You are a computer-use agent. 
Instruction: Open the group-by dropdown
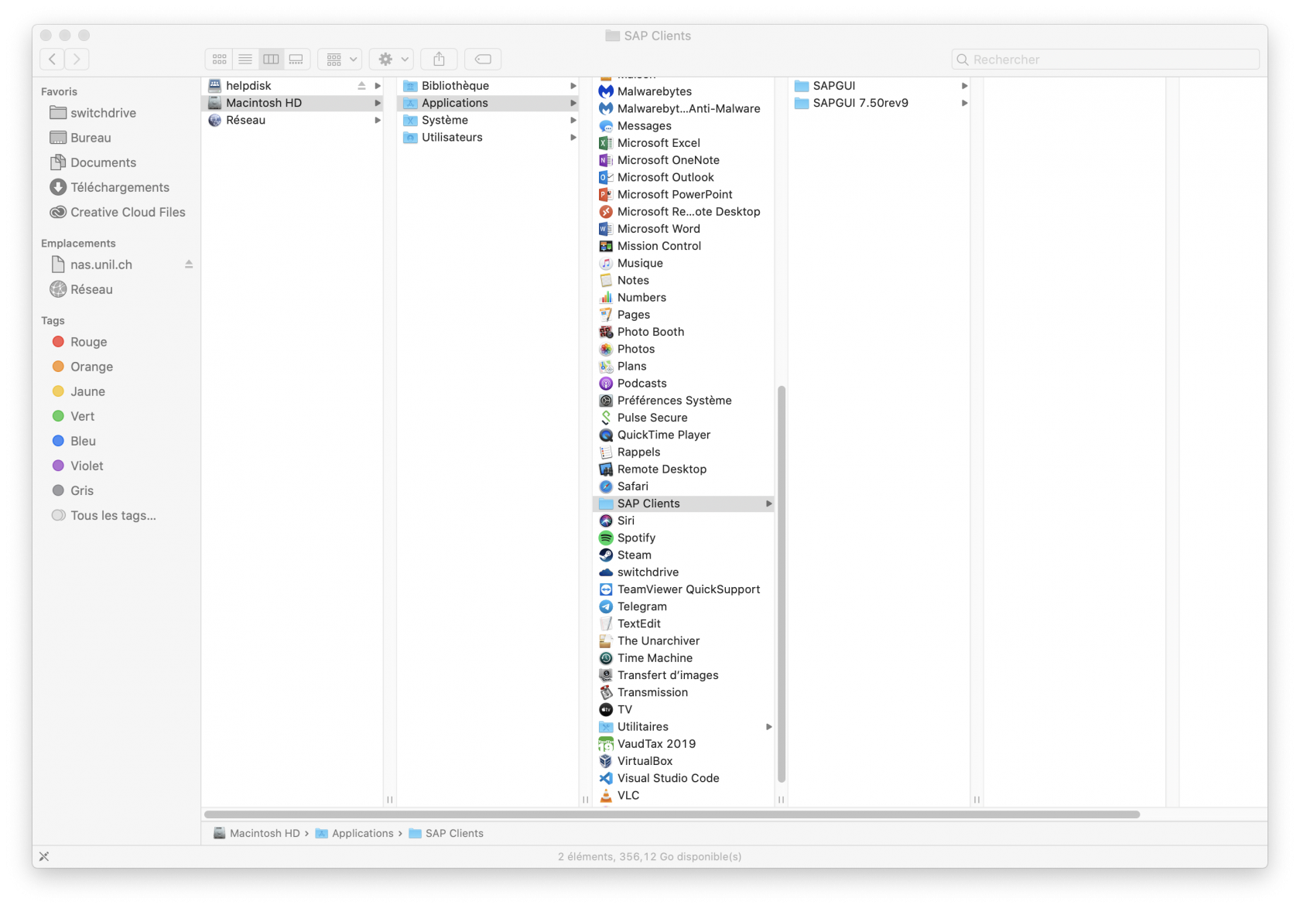340,60
